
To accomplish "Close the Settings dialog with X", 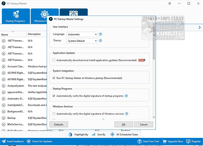I will click(151, 19).
